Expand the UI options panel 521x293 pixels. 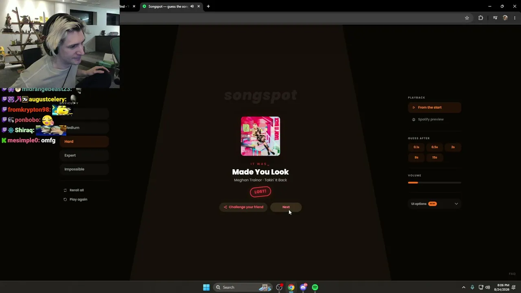click(434, 204)
